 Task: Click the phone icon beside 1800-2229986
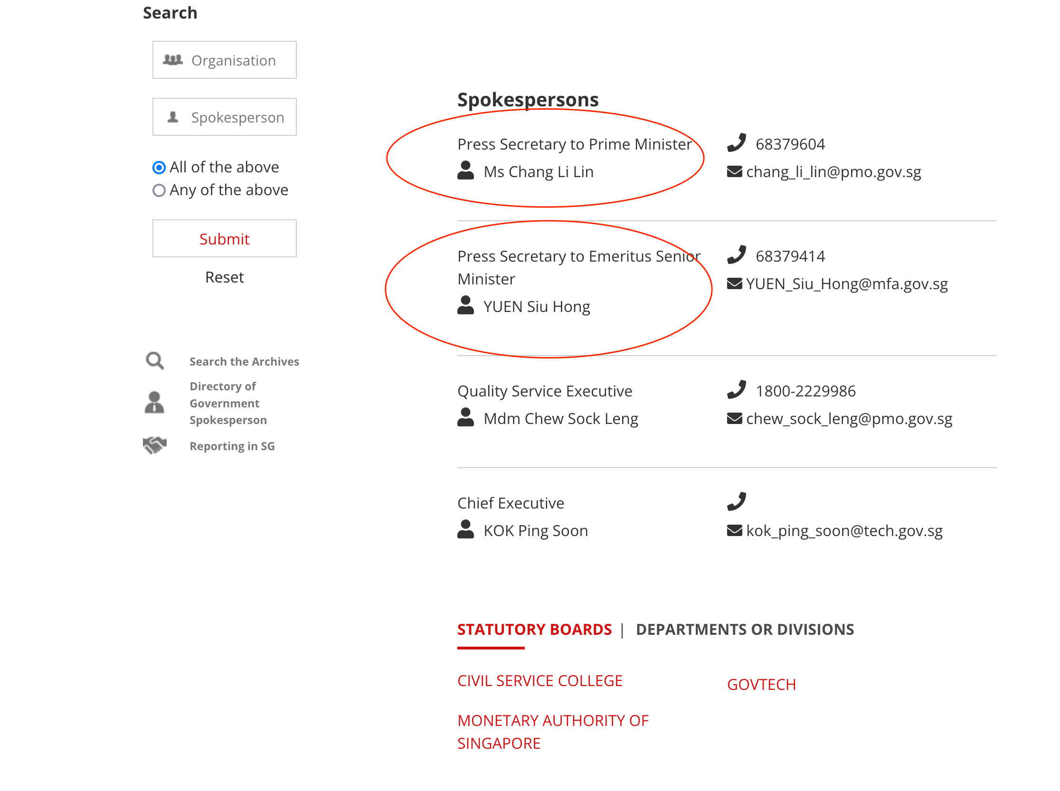[x=736, y=390]
